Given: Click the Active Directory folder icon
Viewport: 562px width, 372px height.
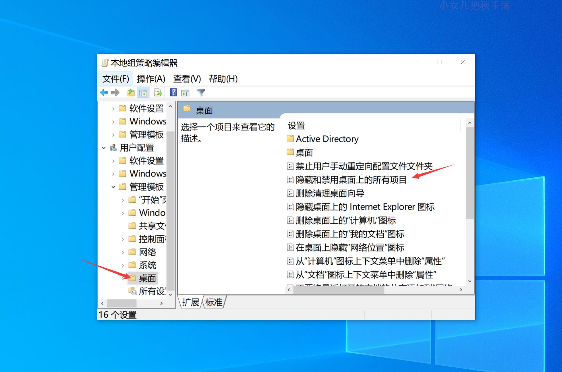Looking at the screenshot, I should (x=290, y=139).
